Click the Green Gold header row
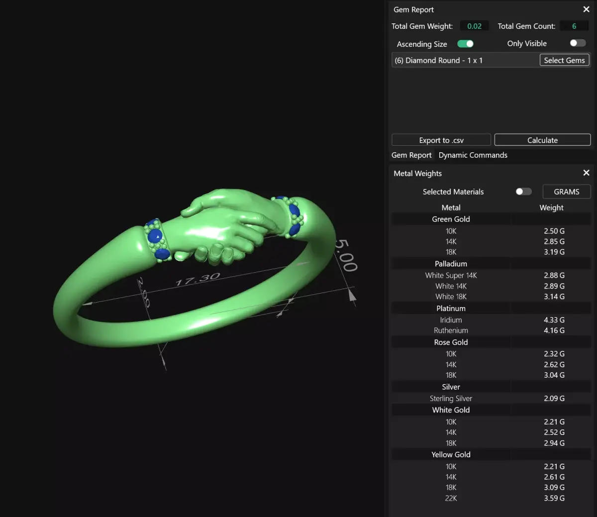Screen dimensions: 597x517 click(x=491, y=219)
